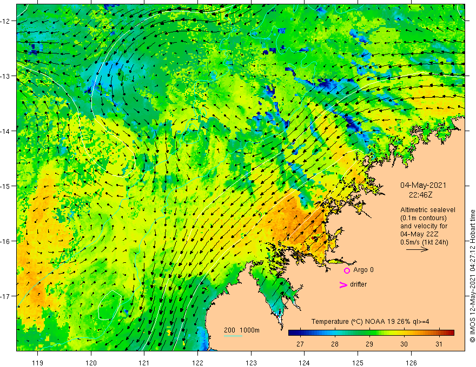Click latitude label -15 on left axis
The image size is (476, 367).
[x=6, y=186]
